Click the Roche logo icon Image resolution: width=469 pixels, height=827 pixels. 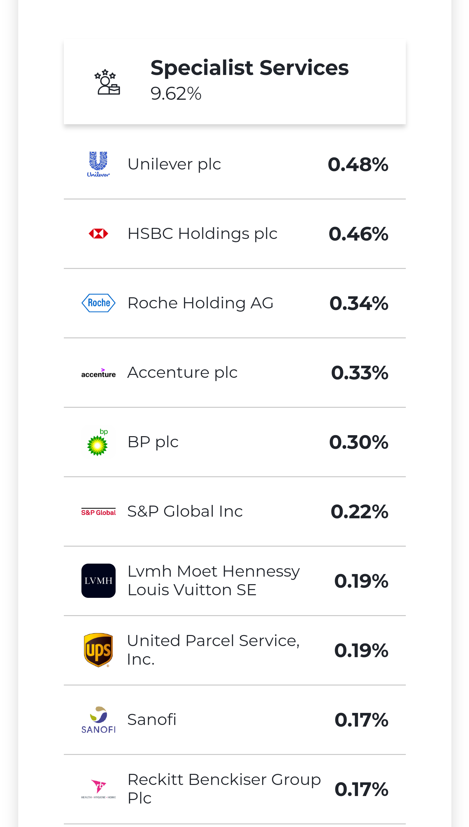pos(98,303)
